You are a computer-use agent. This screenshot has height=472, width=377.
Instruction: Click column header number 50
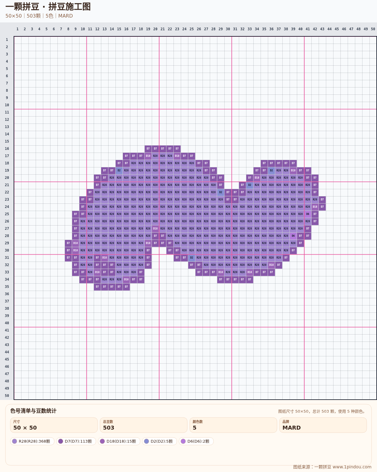coord(373,29)
